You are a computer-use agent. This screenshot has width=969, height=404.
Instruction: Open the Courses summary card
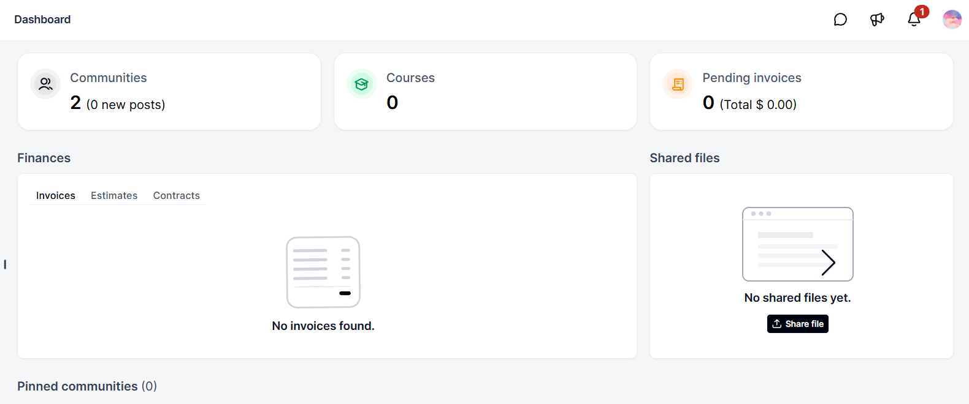coord(485,91)
